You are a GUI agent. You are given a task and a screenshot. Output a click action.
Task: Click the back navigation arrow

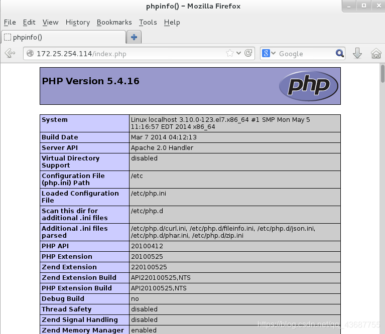click(10, 53)
